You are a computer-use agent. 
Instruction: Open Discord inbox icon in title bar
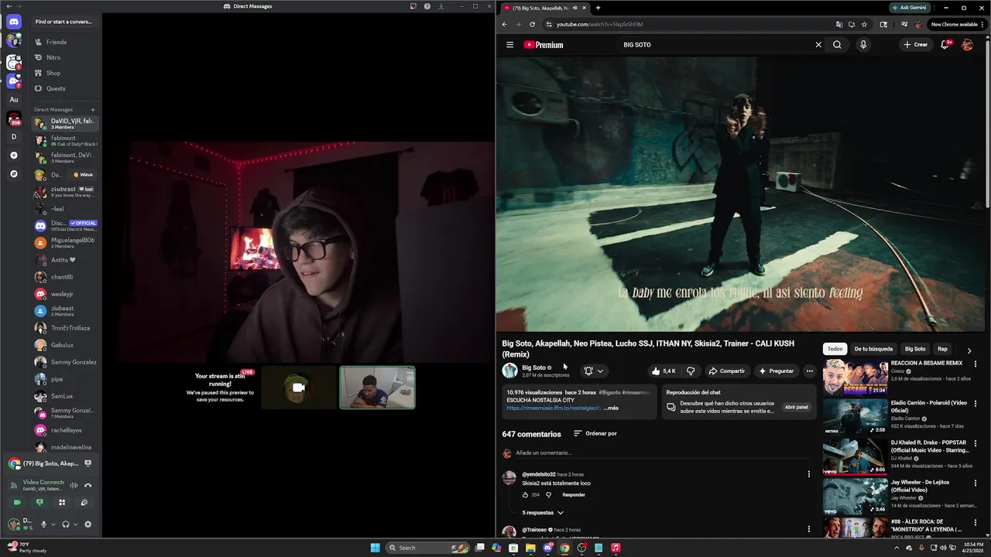pyautogui.click(x=413, y=6)
